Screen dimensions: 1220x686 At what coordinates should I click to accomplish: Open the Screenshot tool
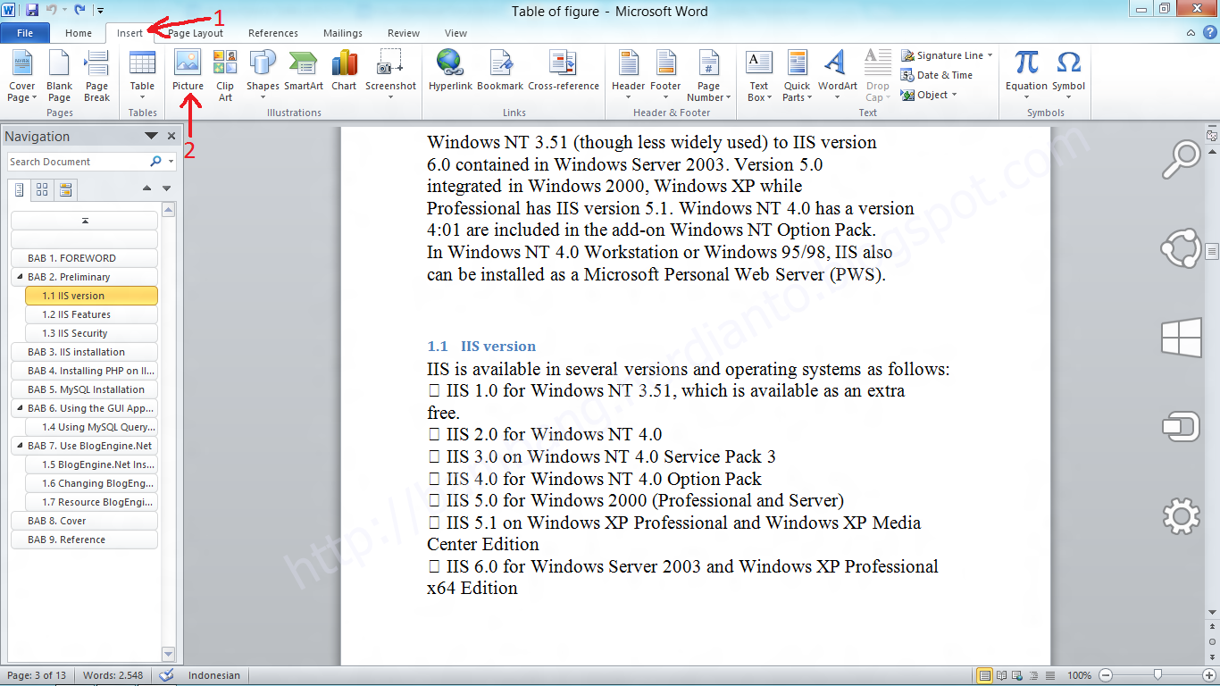(x=390, y=77)
